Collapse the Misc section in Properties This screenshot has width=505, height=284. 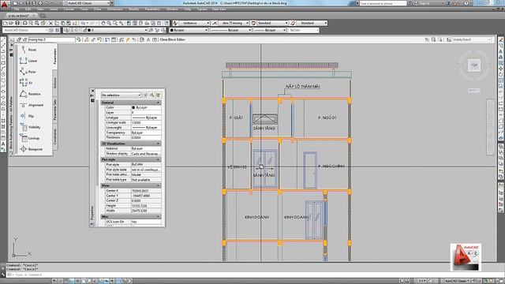pos(158,217)
